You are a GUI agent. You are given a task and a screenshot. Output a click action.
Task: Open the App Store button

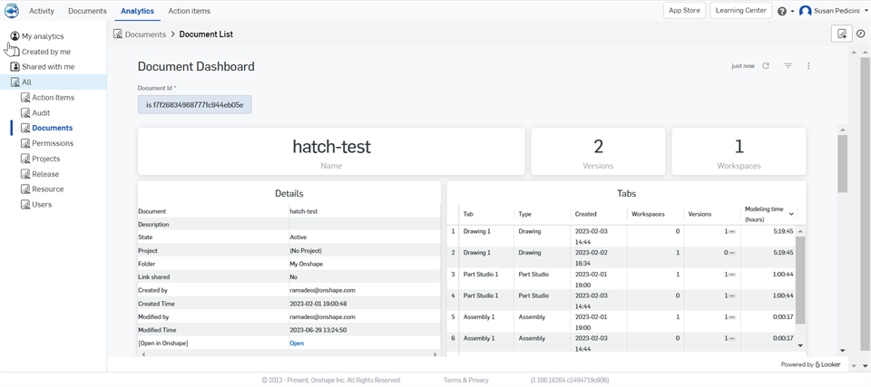tap(684, 11)
